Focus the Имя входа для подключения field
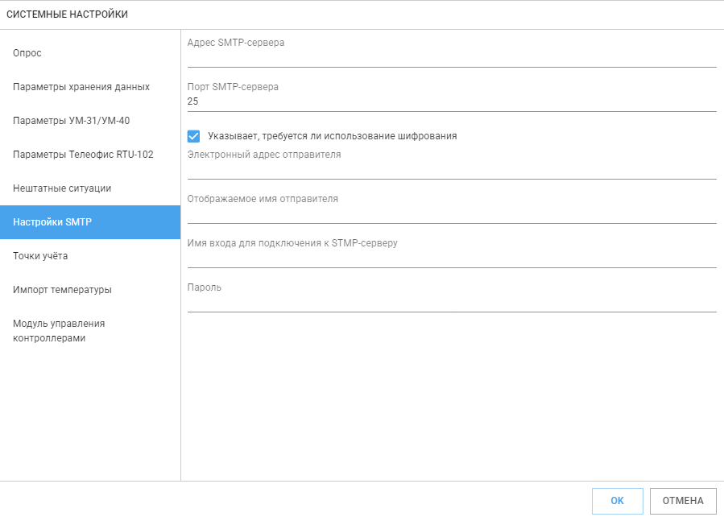 click(x=452, y=258)
